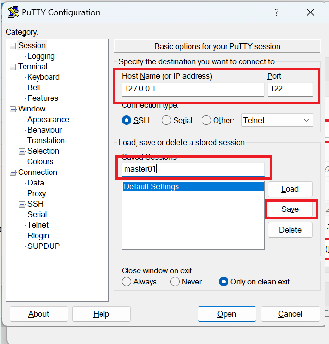The image size is (329, 344).
Task: Click the Open button to connect
Action: [227, 314]
